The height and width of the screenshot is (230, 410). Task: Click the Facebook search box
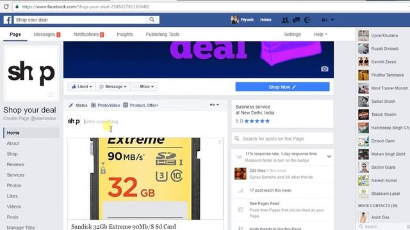coord(79,20)
